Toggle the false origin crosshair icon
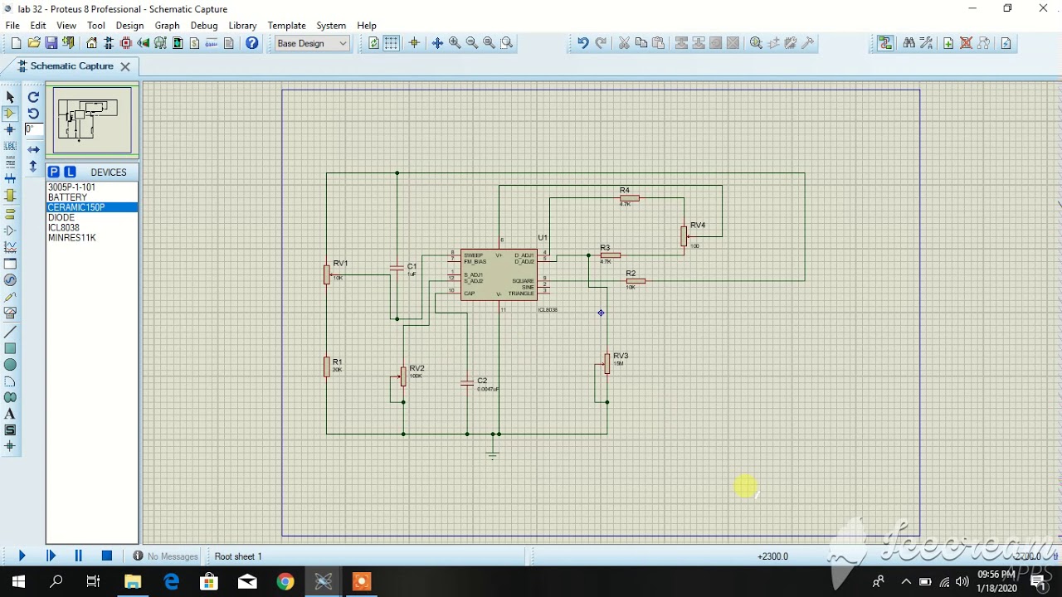 point(414,43)
